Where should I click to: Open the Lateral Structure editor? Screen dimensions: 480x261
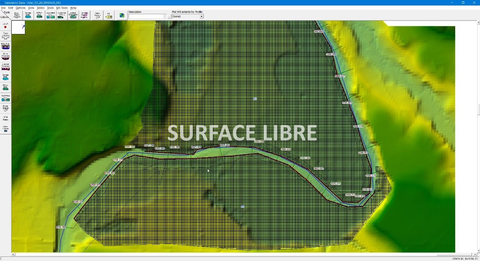(x=6, y=66)
